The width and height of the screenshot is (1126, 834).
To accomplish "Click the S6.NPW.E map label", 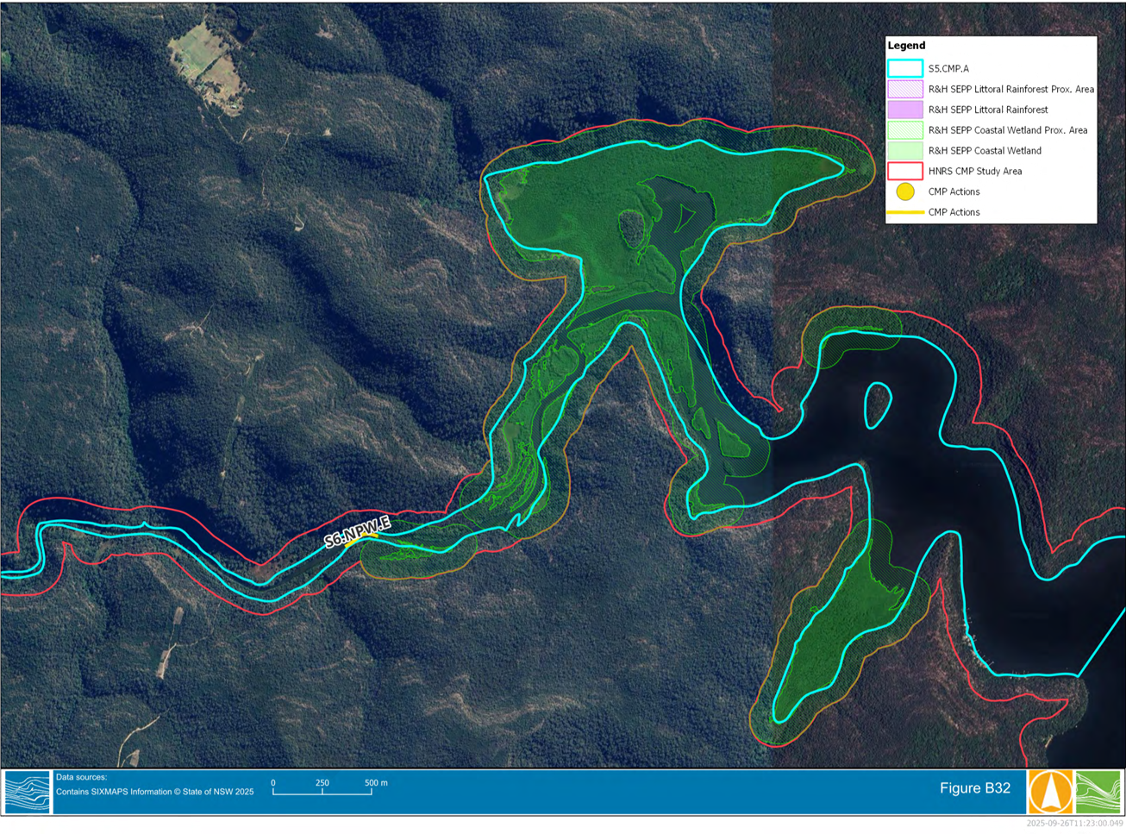I will [358, 532].
